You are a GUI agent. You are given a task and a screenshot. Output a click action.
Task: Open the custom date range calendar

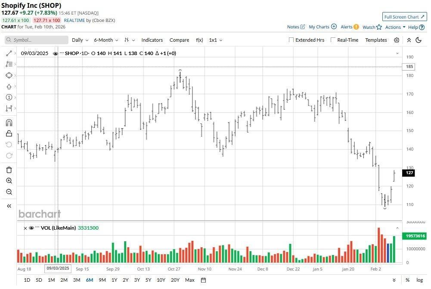(203, 280)
